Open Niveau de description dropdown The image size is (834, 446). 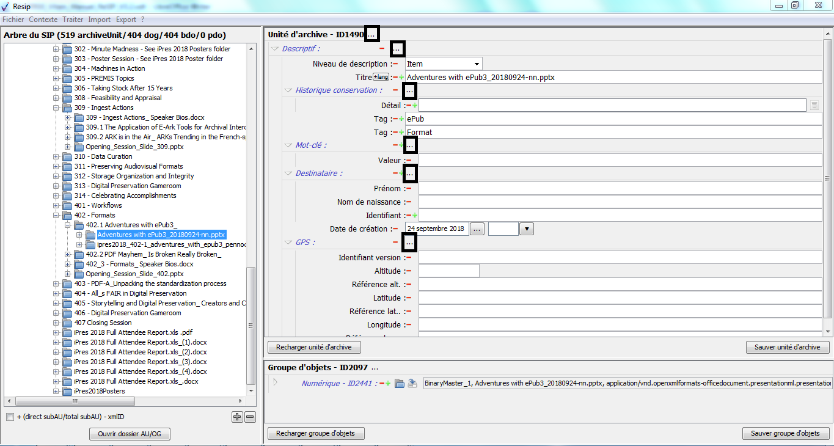[476, 64]
